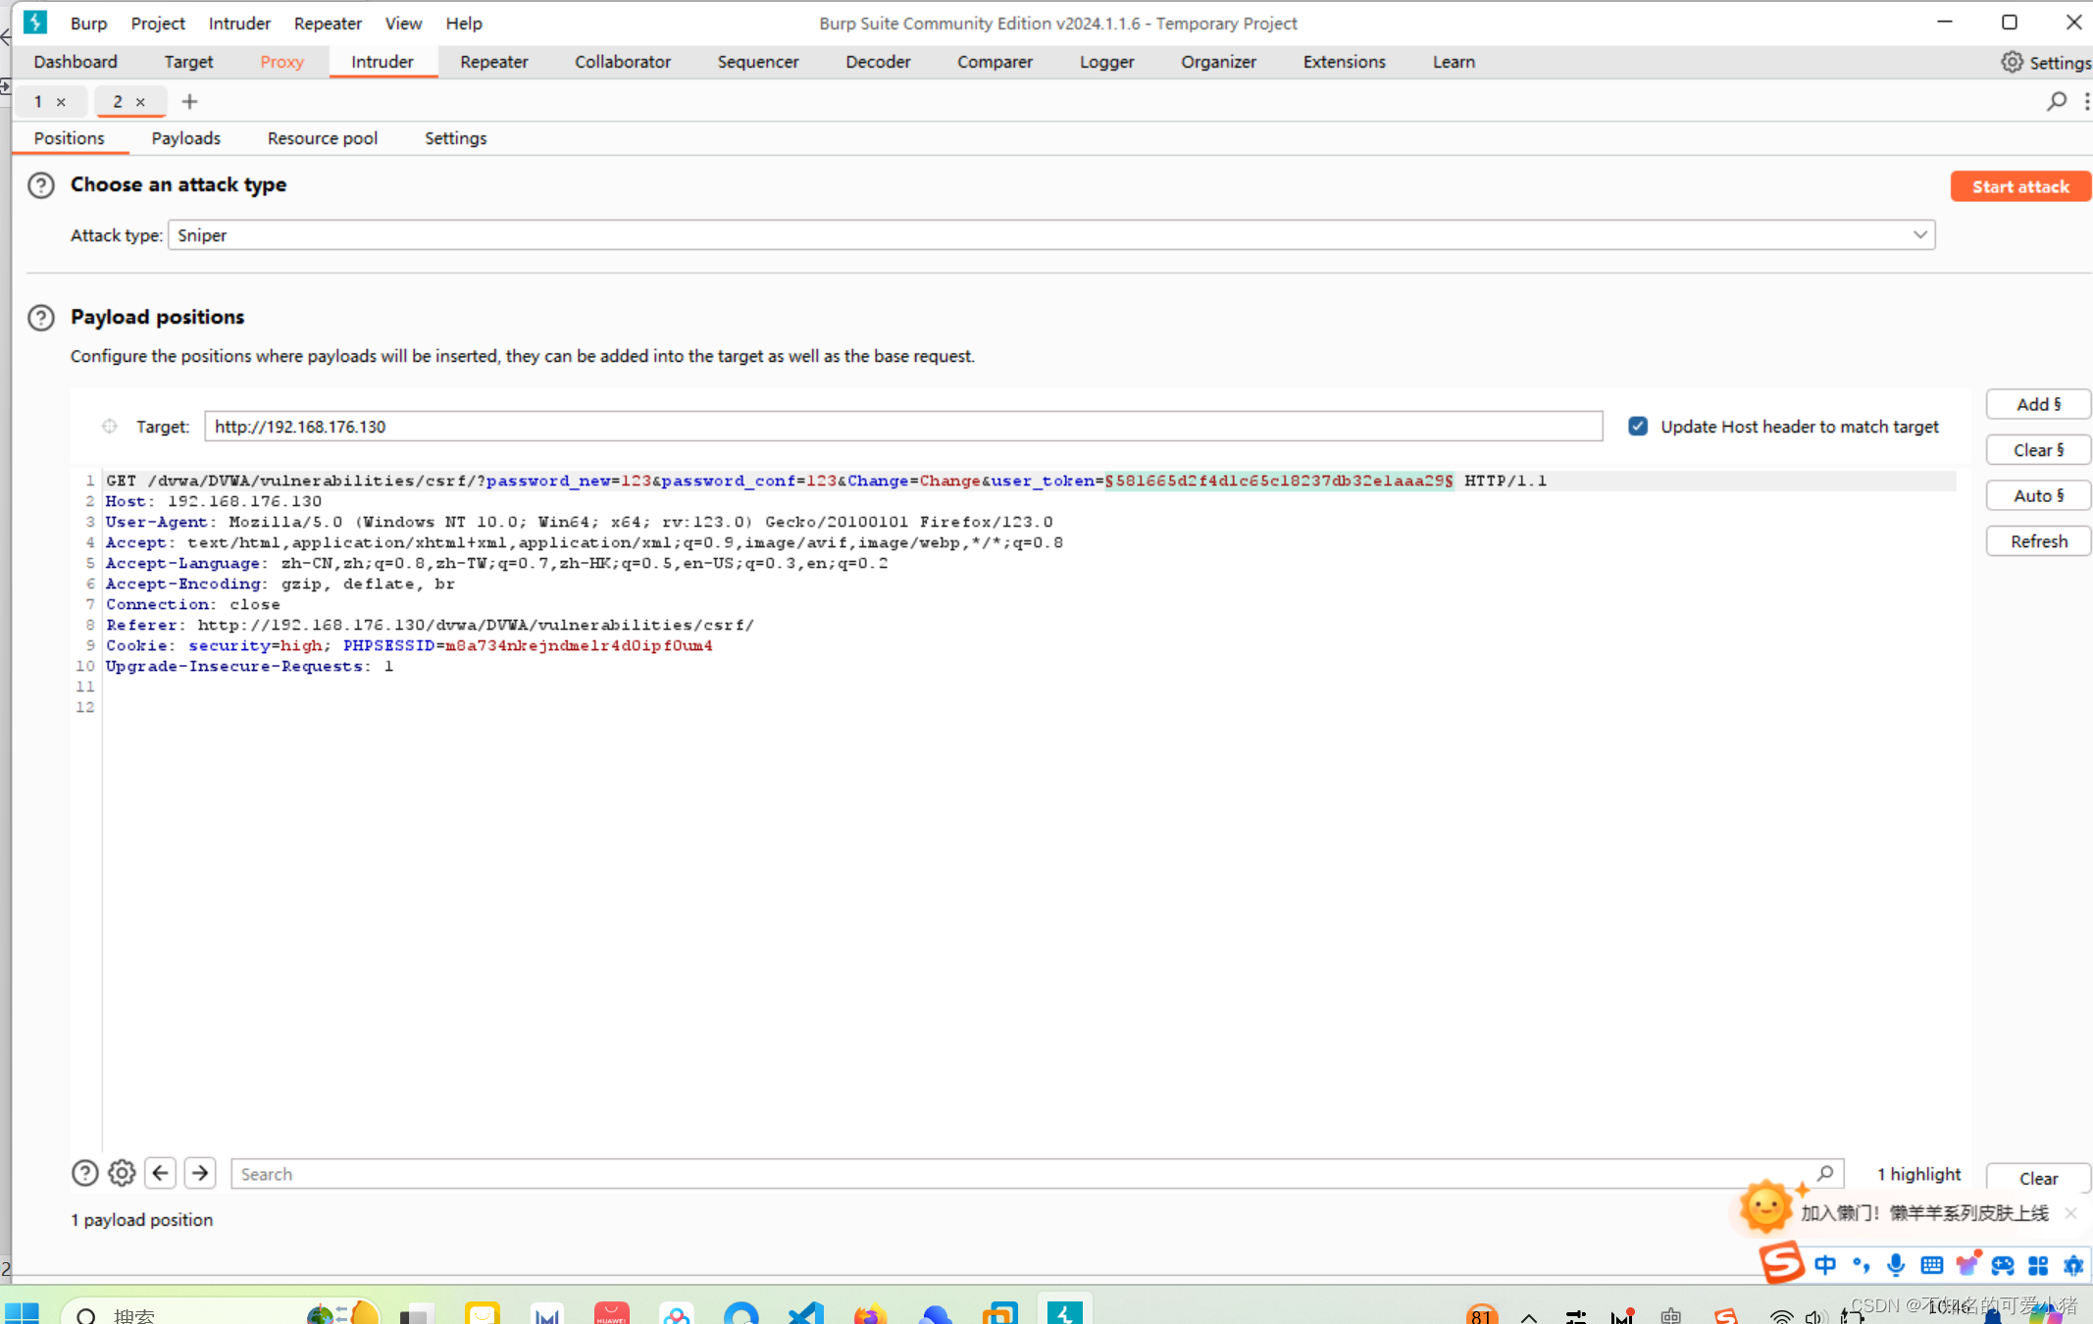The image size is (2093, 1324).
Task: Click the Settings panel tab
Action: [x=456, y=137]
